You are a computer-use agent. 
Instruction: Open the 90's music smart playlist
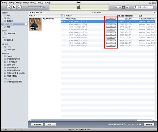click(12, 62)
